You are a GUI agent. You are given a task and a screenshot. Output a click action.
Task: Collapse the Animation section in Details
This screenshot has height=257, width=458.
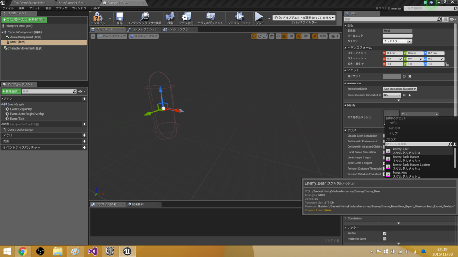click(346, 83)
